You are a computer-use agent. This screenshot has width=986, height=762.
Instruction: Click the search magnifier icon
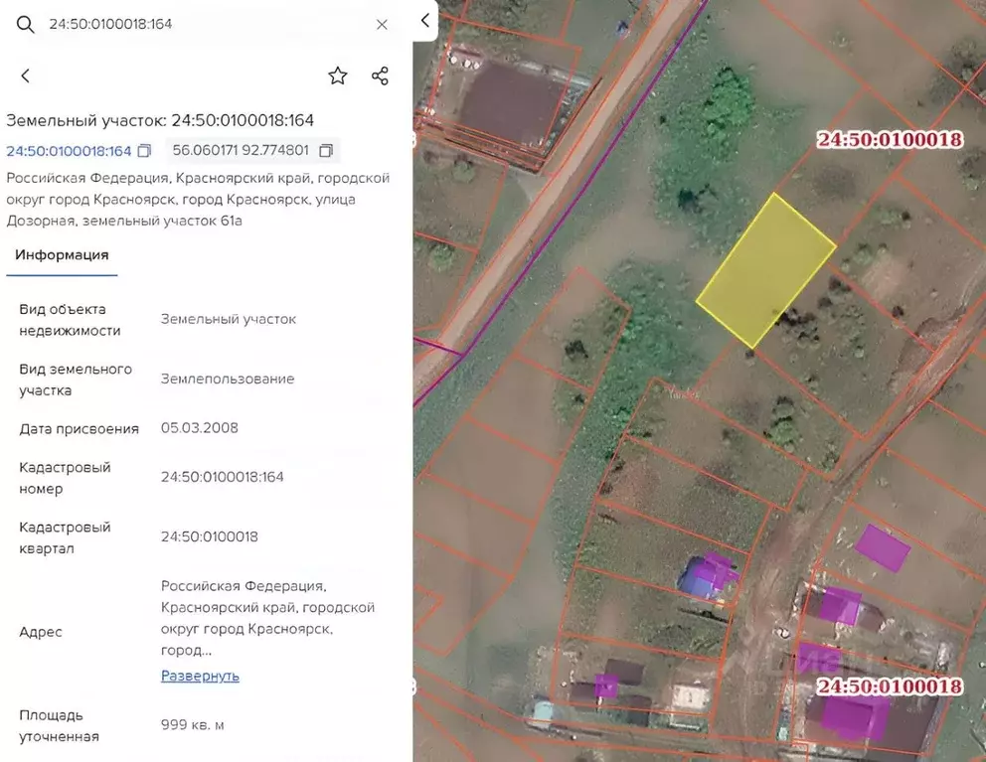point(25,24)
